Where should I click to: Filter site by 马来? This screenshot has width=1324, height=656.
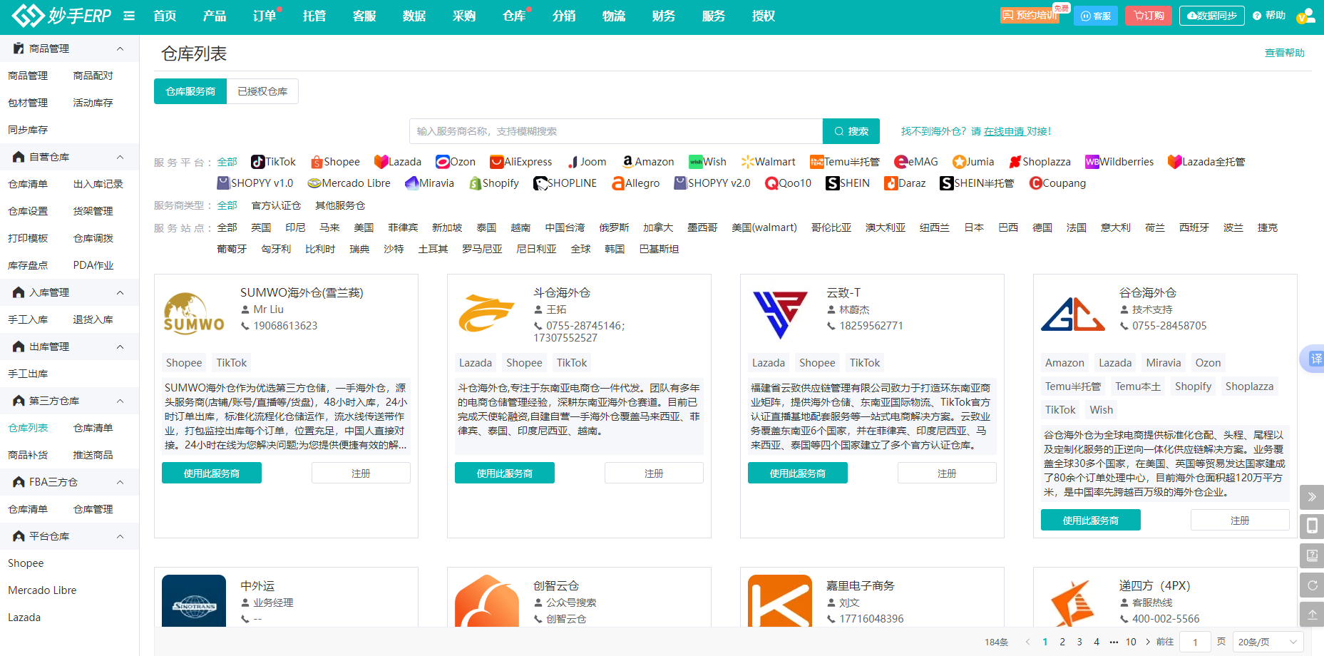329,227
